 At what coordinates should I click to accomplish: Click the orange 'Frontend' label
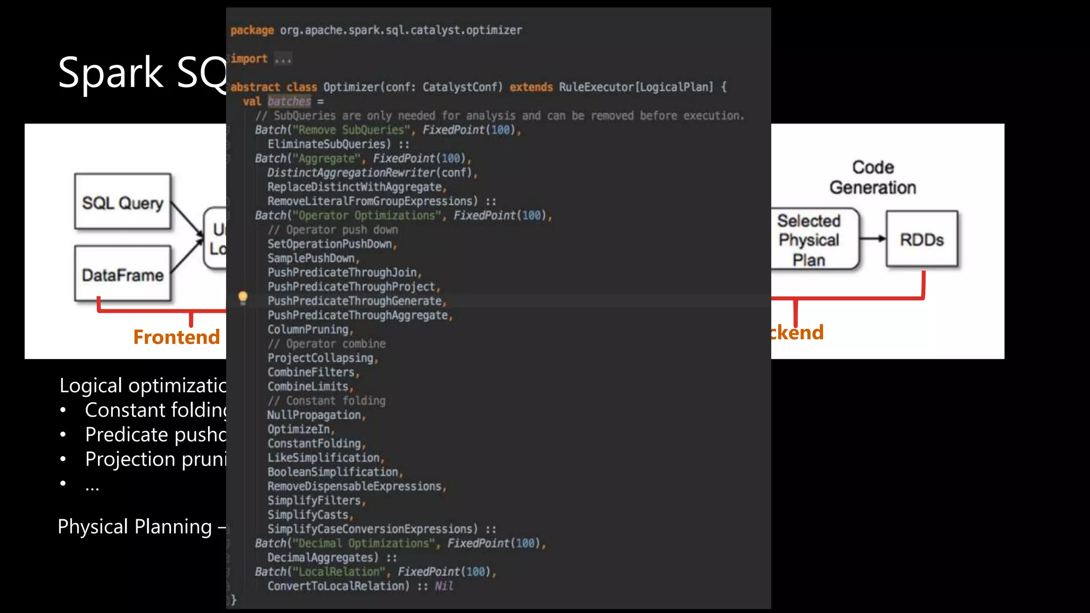(x=177, y=337)
